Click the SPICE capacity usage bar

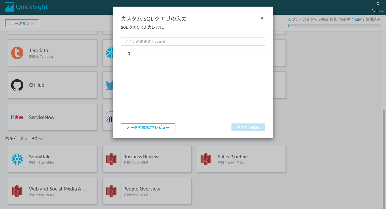[334, 25]
